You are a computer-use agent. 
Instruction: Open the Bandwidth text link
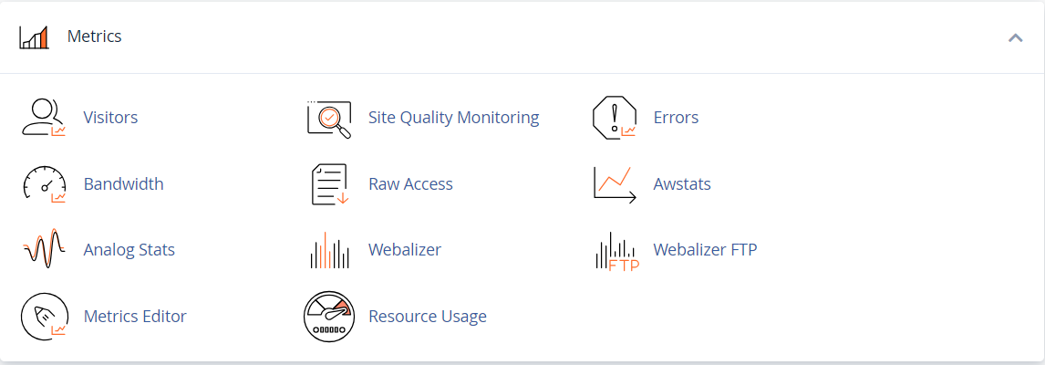(x=123, y=183)
